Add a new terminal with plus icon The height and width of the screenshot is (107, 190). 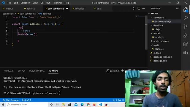click(x=122, y=71)
